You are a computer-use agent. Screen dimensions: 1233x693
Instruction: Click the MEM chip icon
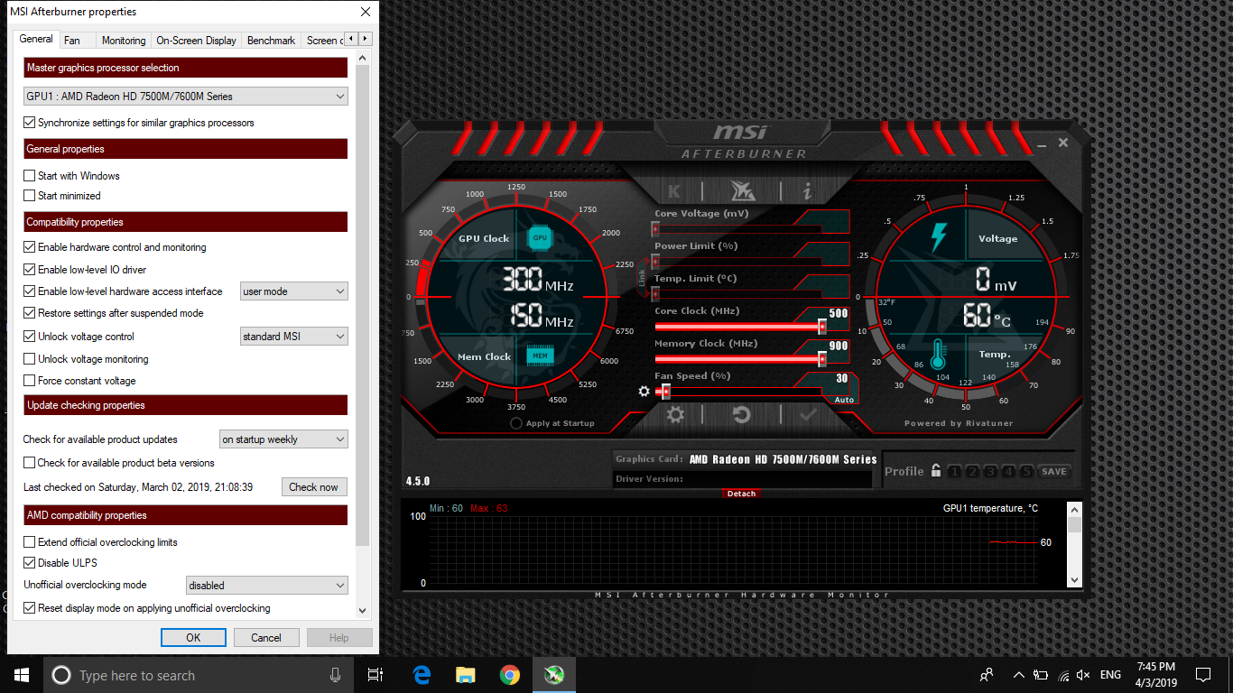tap(540, 356)
